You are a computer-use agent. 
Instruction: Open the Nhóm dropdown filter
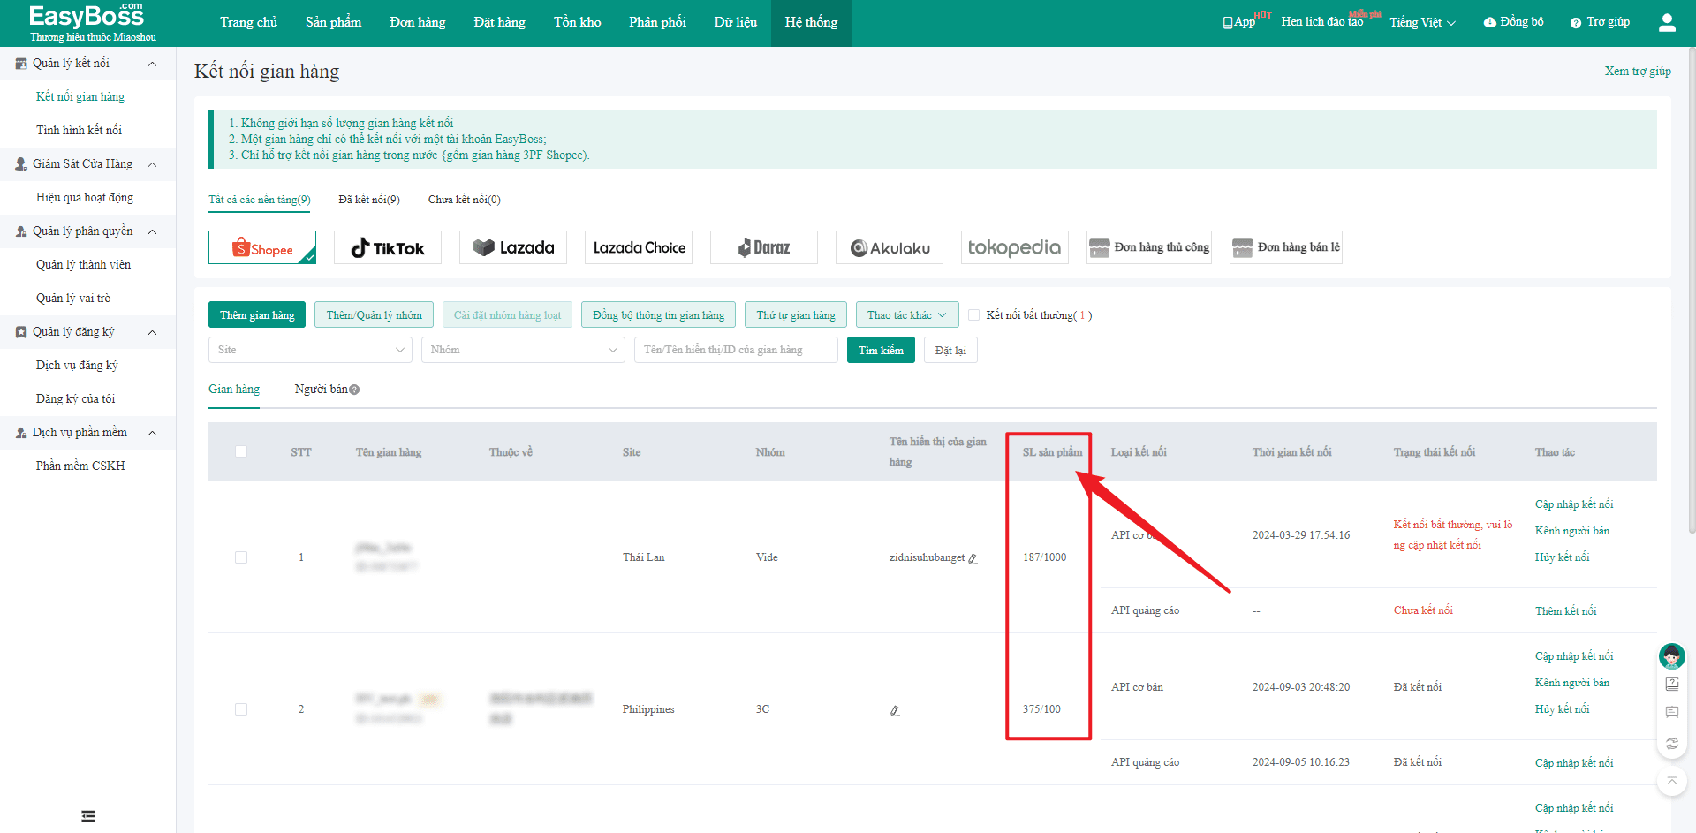[x=523, y=350]
